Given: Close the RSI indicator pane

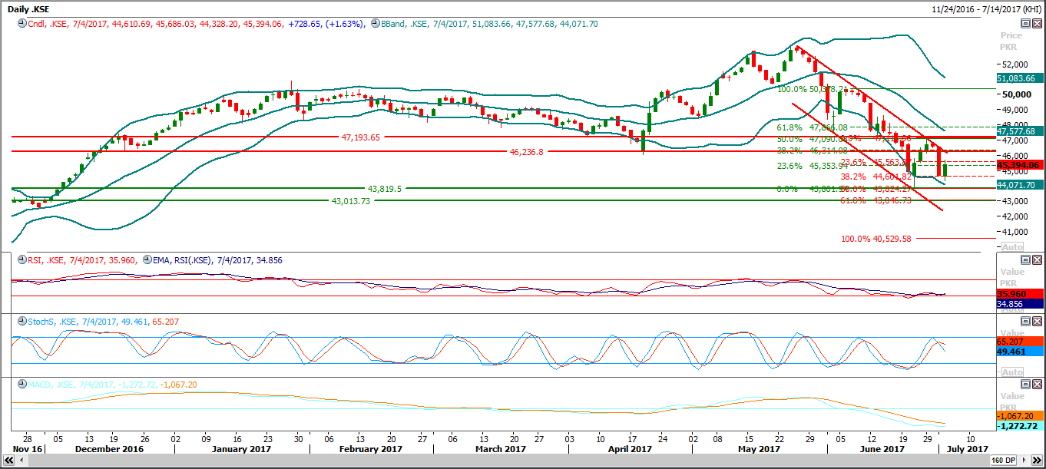Looking at the screenshot, I should pos(1037,260).
